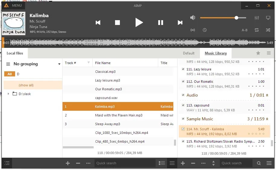Click the A-B repeat section button
Viewport: 276px width, 170px height.
pyautogui.click(x=245, y=30)
